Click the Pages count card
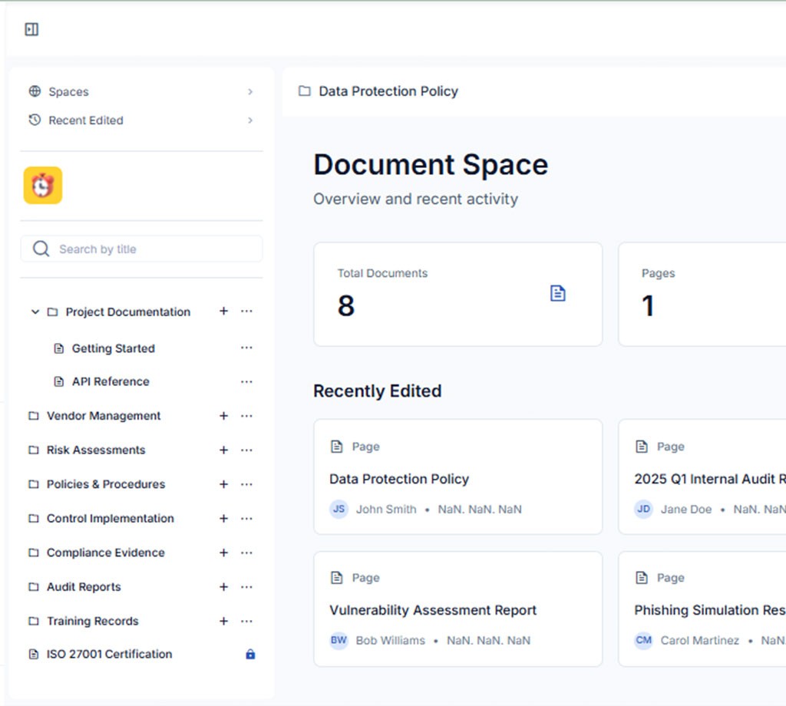The width and height of the screenshot is (786, 706). (x=702, y=294)
